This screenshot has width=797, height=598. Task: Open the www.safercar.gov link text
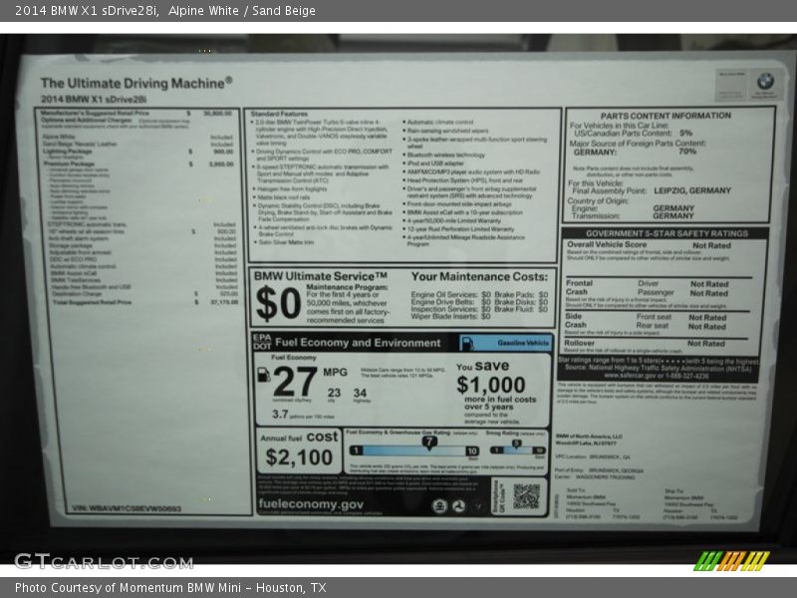630,376
